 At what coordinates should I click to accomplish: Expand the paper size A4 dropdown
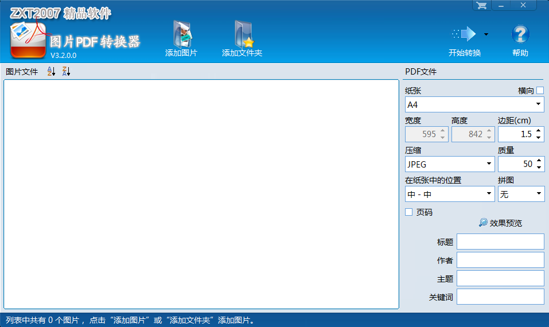click(x=539, y=105)
